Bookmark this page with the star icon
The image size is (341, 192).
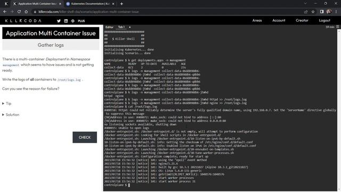click(x=313, y=12)
